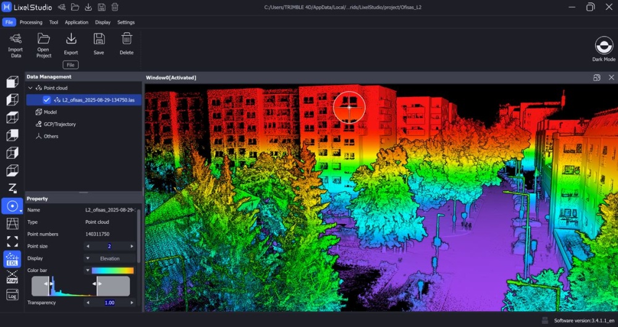
Task: Open the Log panel icon
Action: click(12, 295)
